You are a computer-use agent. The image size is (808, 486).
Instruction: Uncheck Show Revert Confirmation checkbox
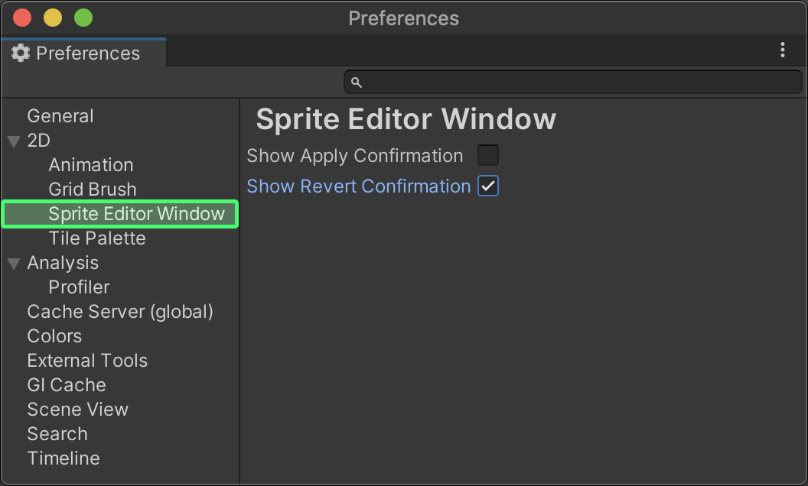tap(488, 186)
